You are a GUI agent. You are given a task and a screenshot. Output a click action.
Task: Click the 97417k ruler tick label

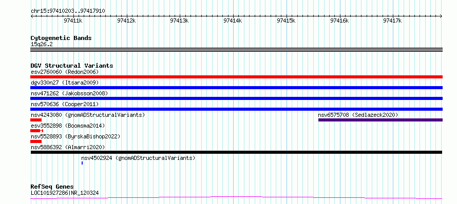(393, 21)
